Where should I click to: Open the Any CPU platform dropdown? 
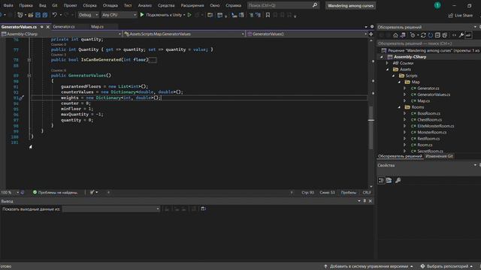(x=119, y=15)
